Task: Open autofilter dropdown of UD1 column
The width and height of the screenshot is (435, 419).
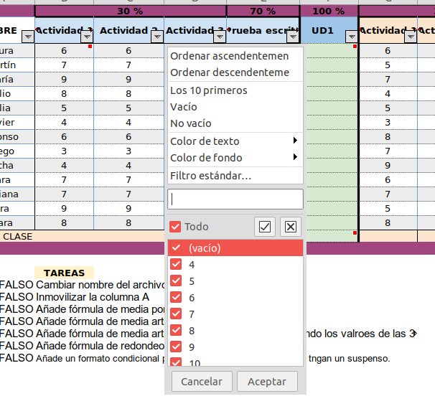Action: [352, 37]
